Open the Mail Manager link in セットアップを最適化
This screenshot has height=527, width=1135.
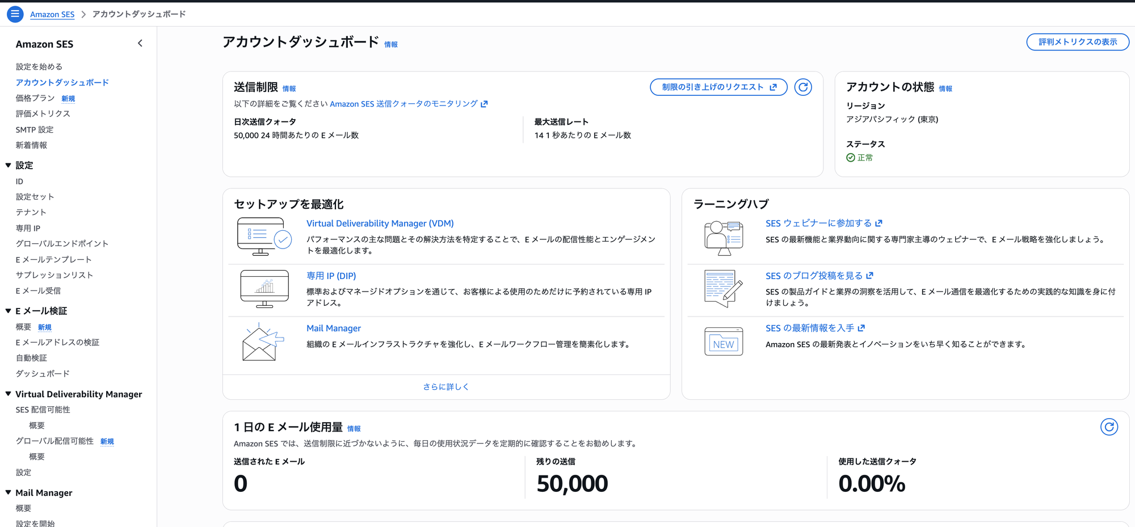334,328
